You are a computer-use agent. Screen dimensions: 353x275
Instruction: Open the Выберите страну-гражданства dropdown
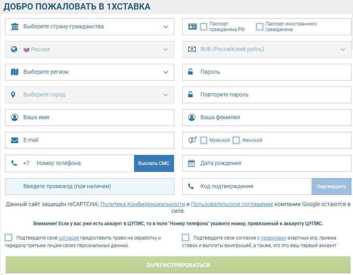90,27
